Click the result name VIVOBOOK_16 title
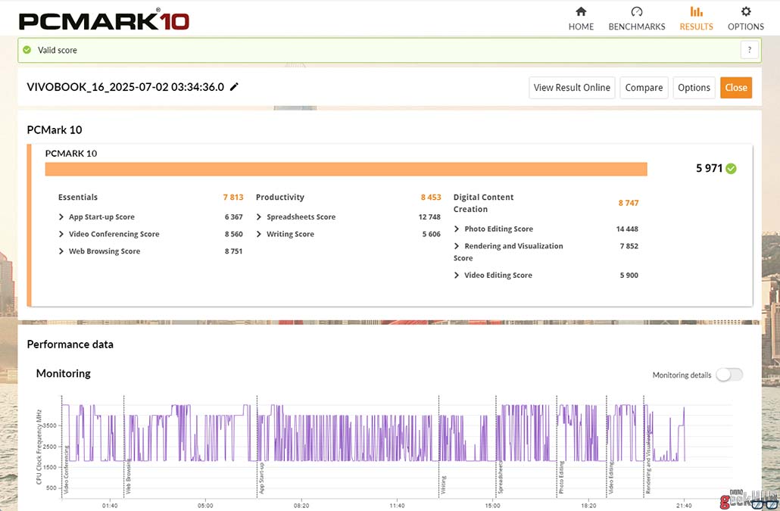This screenshot has width=780, height=511. [x=126, y=87]
